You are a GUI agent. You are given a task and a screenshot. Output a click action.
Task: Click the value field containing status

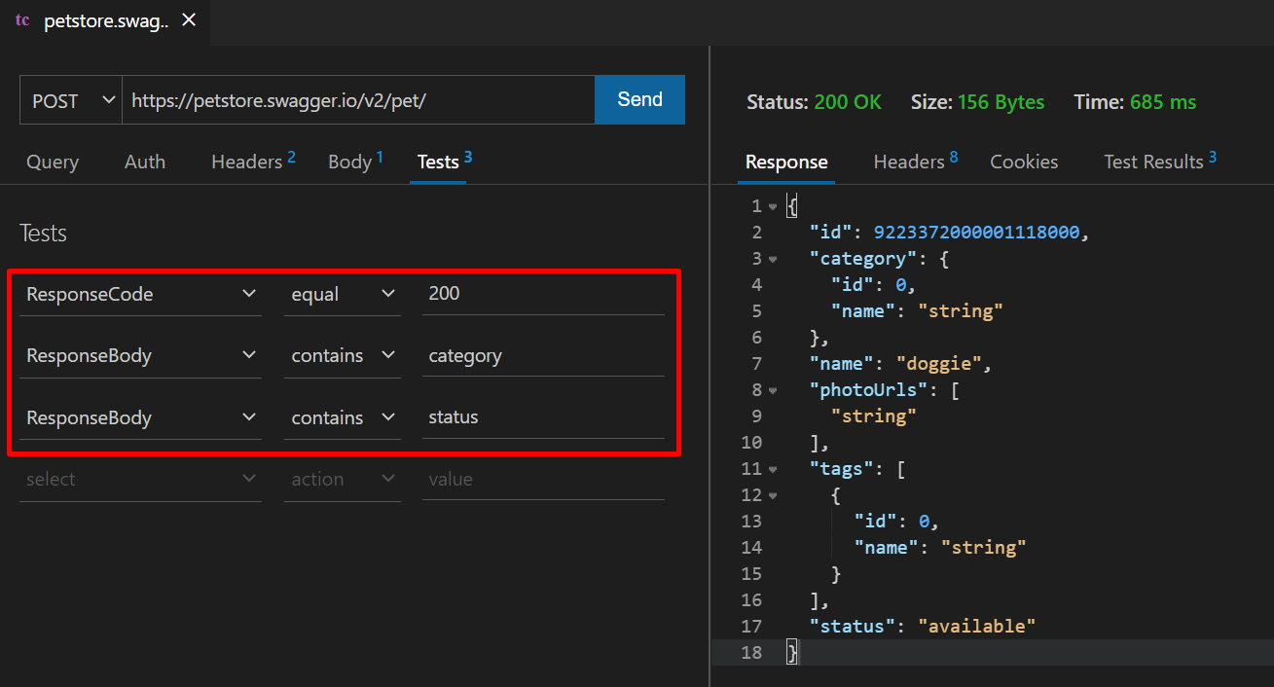coord(543,418)
